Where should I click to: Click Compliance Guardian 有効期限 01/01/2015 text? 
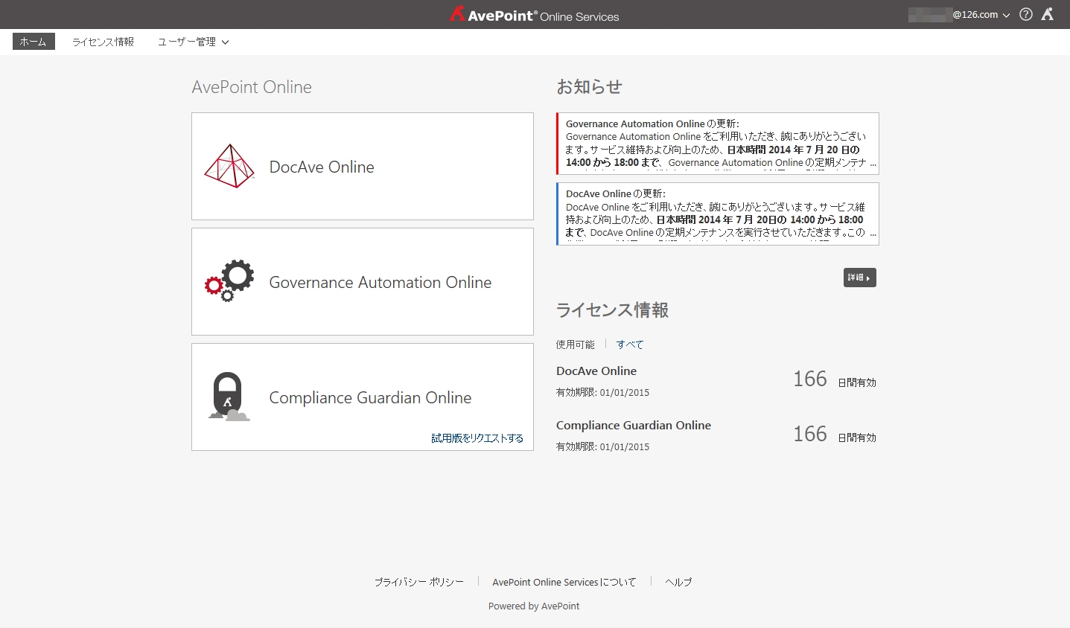click(x=602, y=446)
